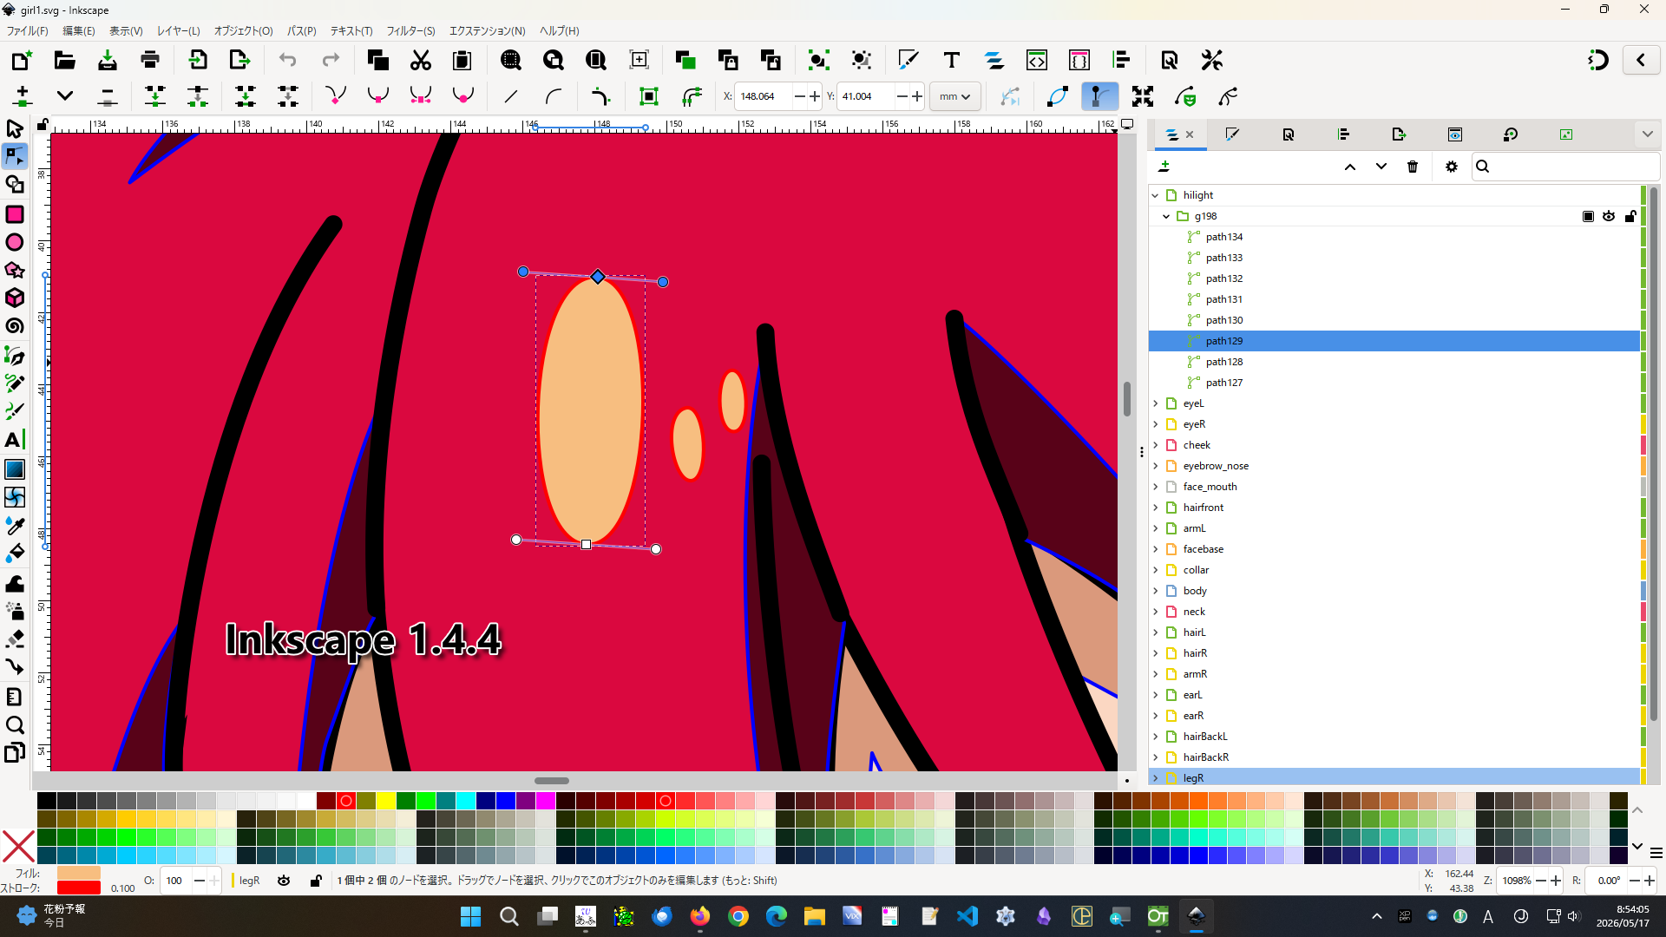
Task: Select the Rectangle tool
Action: click(15, 214)
